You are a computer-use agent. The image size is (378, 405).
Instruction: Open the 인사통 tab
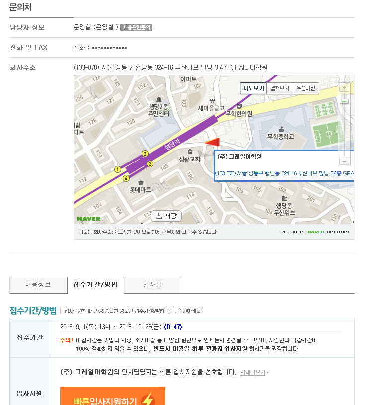152,285
